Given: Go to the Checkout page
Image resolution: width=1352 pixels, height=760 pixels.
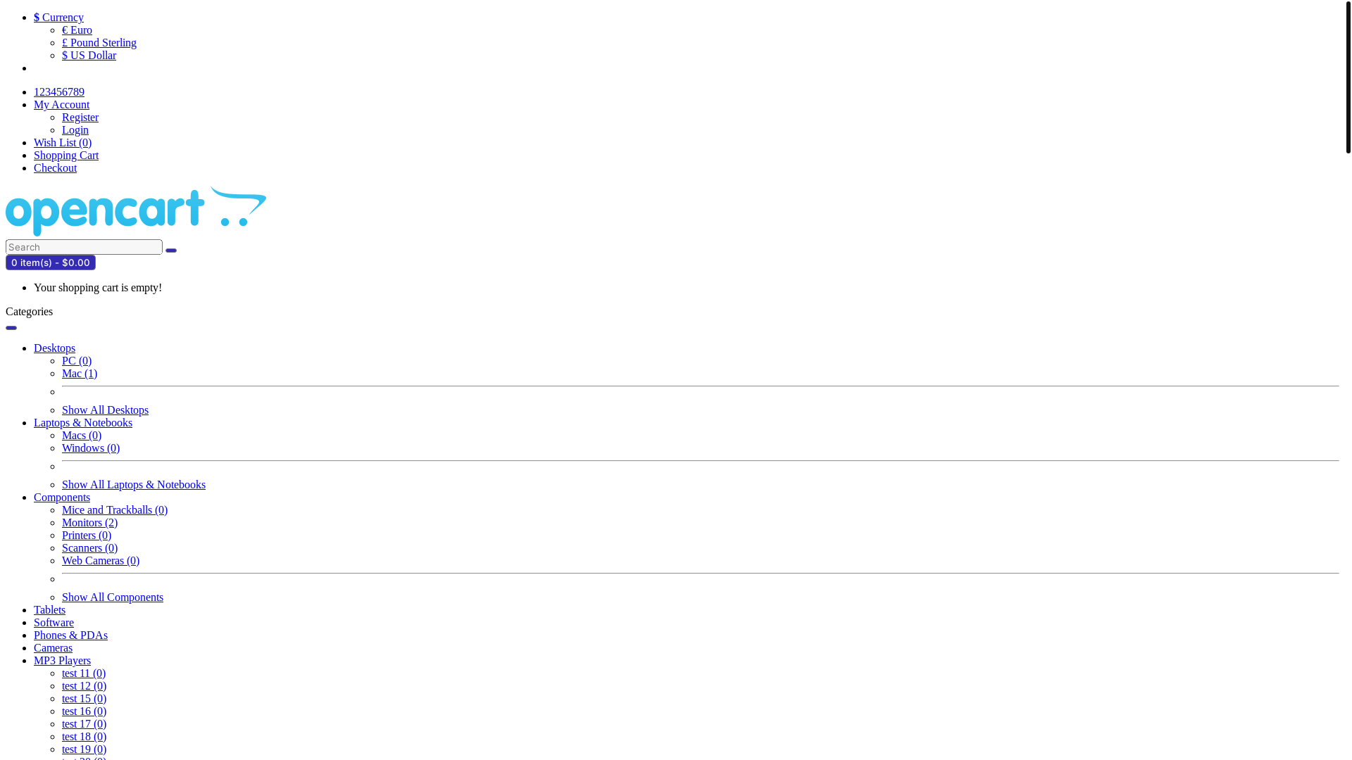Looking at the screenshot, I should tap(55, 167).
